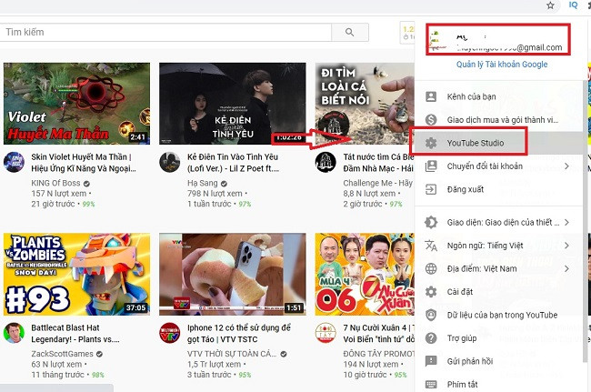Open Hạ Sang channel avatar
Screen dimensions: 591x392
(170, 163)
